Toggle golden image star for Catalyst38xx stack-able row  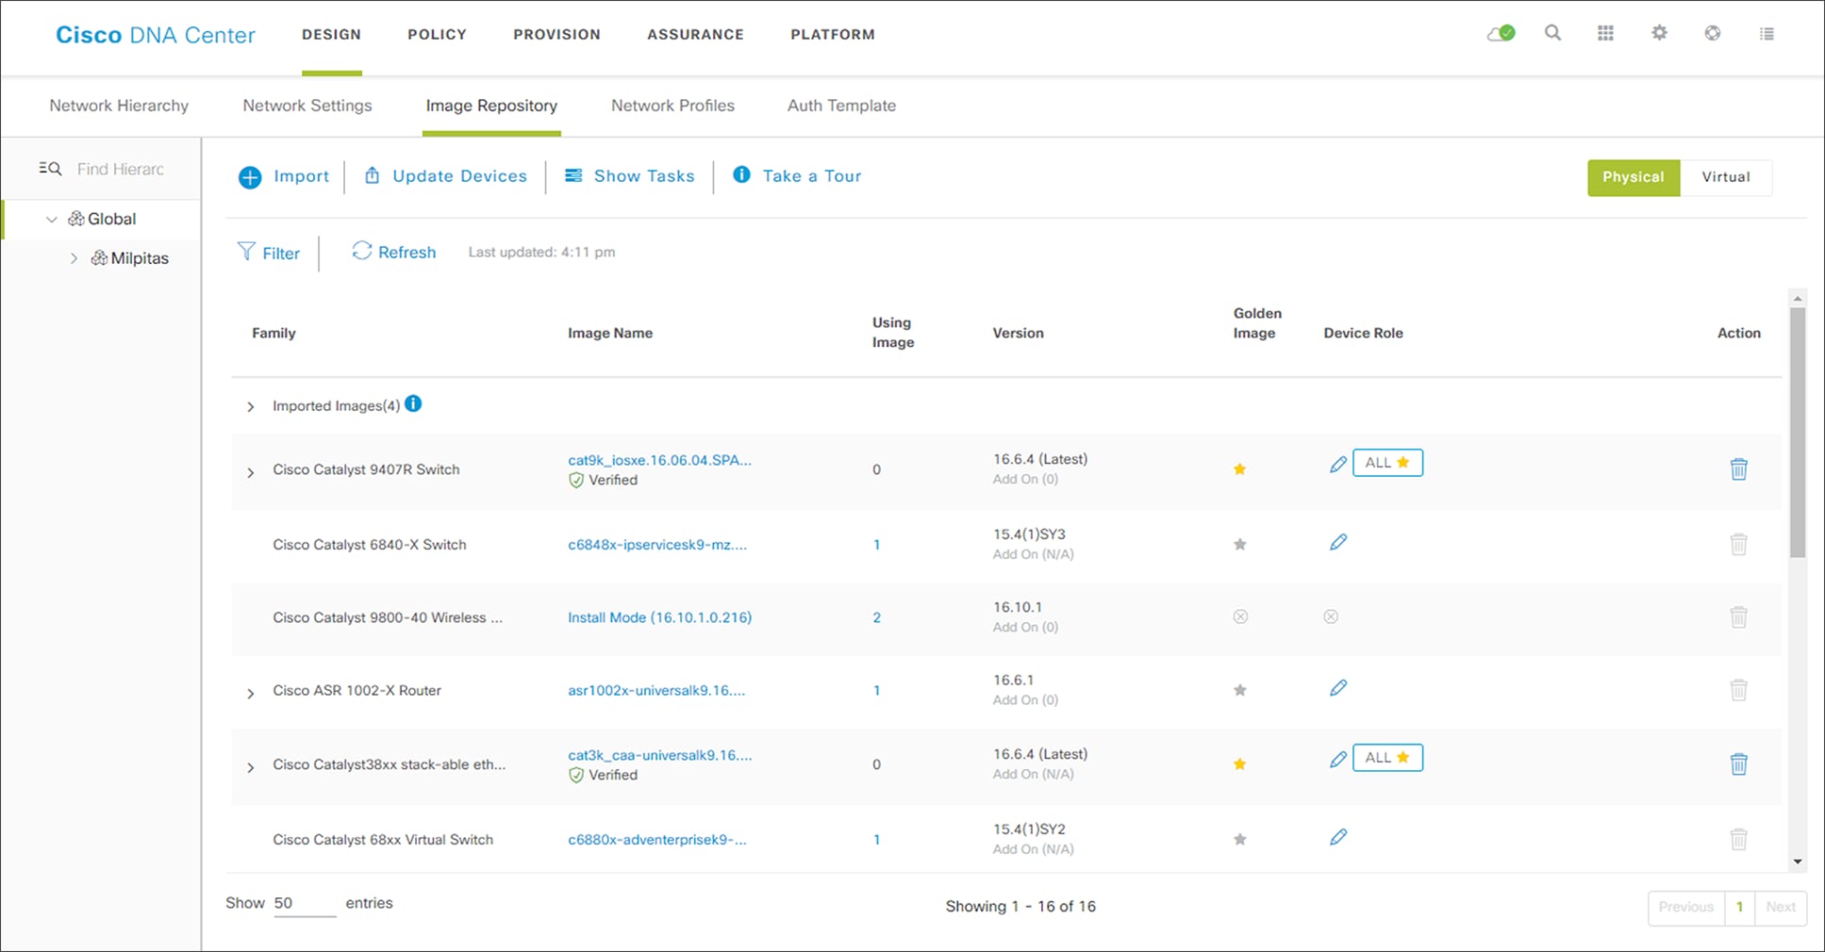click(x=1240, y=764)
